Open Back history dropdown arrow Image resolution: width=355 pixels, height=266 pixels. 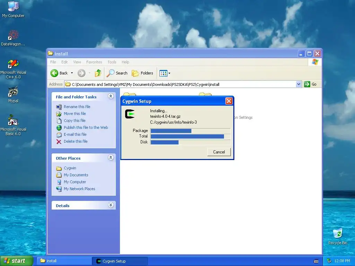(72, 73)
